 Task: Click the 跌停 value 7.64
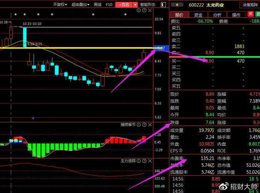tap(210, 122)
